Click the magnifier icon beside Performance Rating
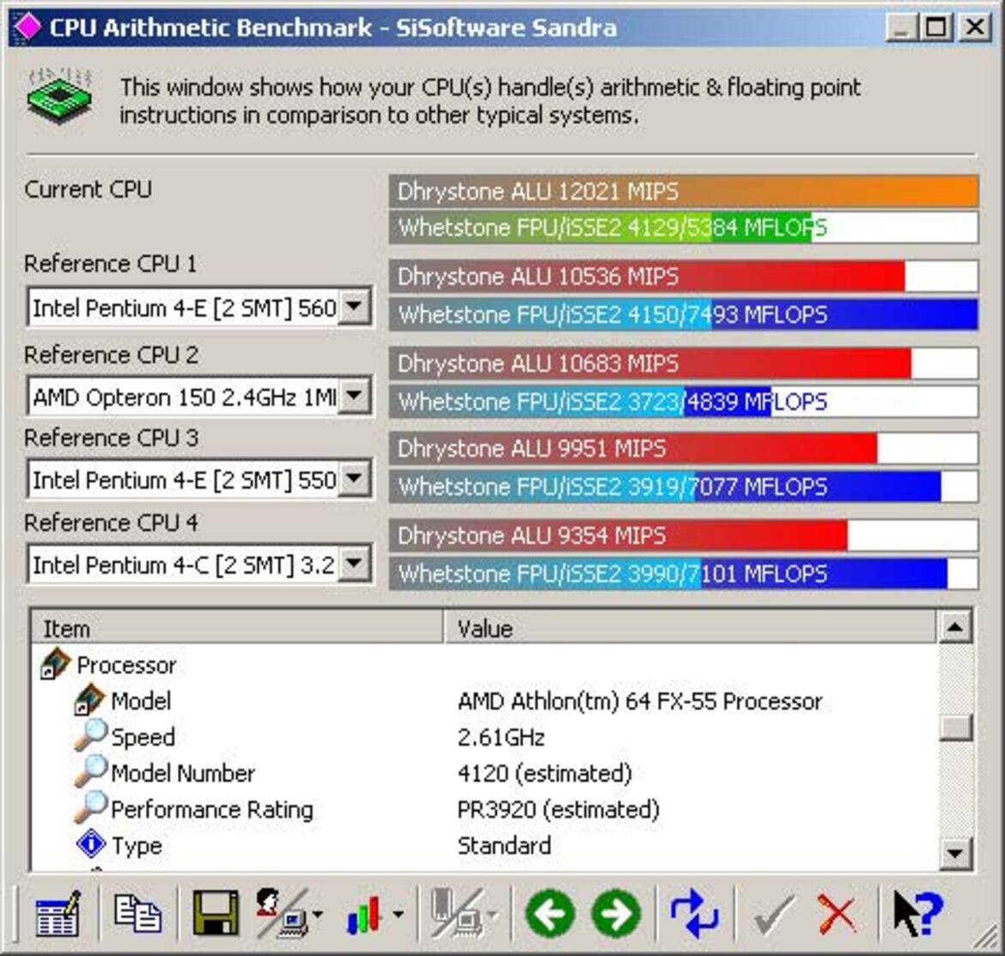The height and width of the screenshot is (956, 1005). pos(90,807)
